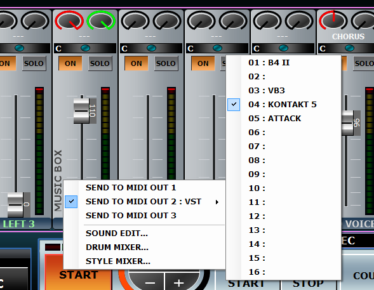The width and height of the screenshot is (374, 290).
Task: Open SOUND EDIT... dialog
Action: 144,233
